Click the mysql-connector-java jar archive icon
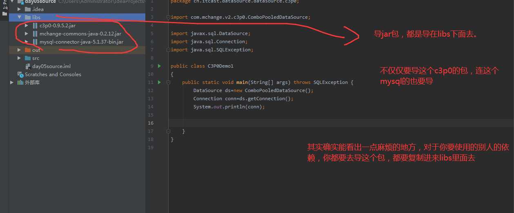 [35, 42]
